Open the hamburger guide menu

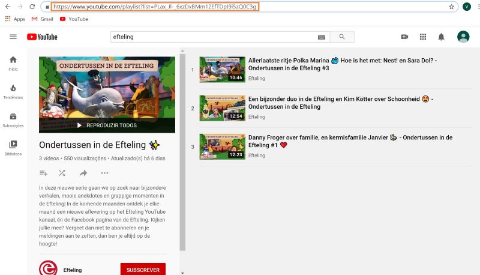click(x=13, y=37)
